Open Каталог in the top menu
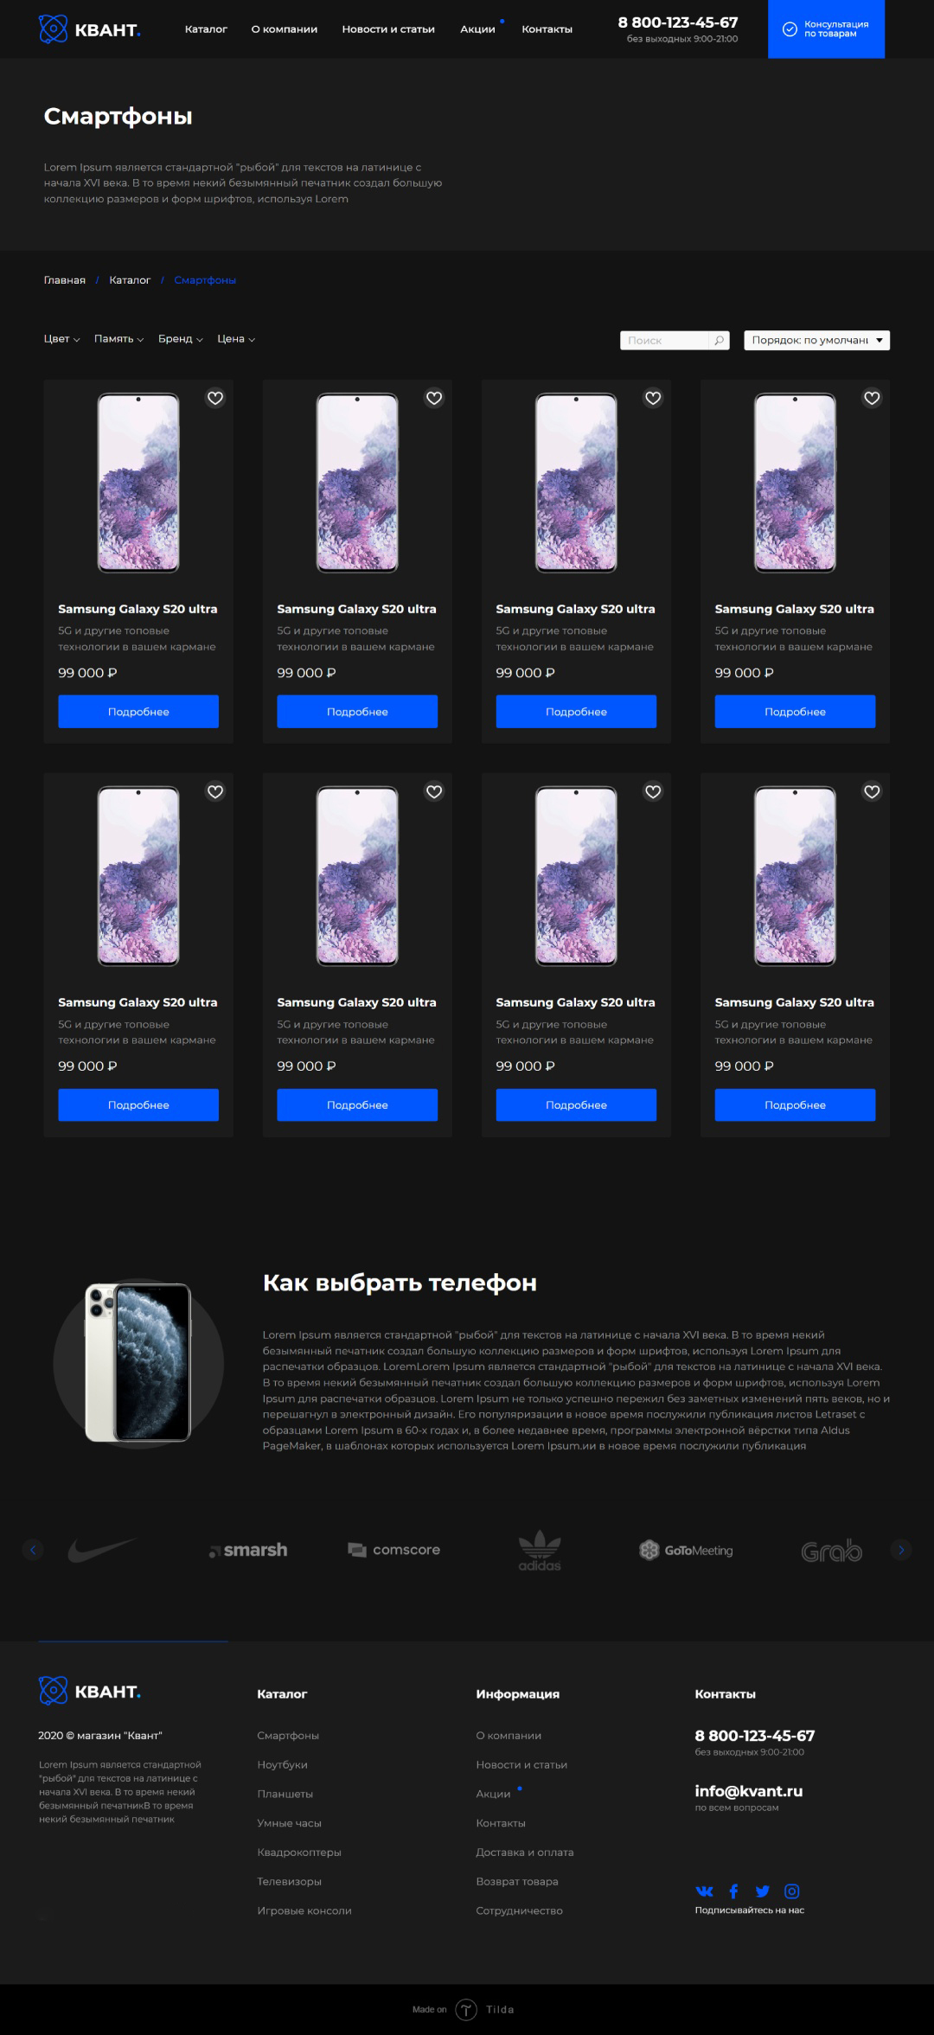This screenshot has height=2035, width=934. tap(206, 29)
